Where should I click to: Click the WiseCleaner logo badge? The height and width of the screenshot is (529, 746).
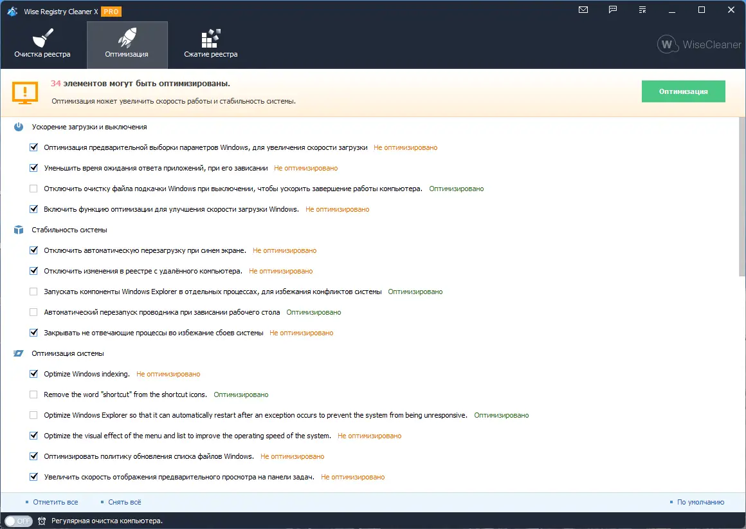tap(700, 44)
